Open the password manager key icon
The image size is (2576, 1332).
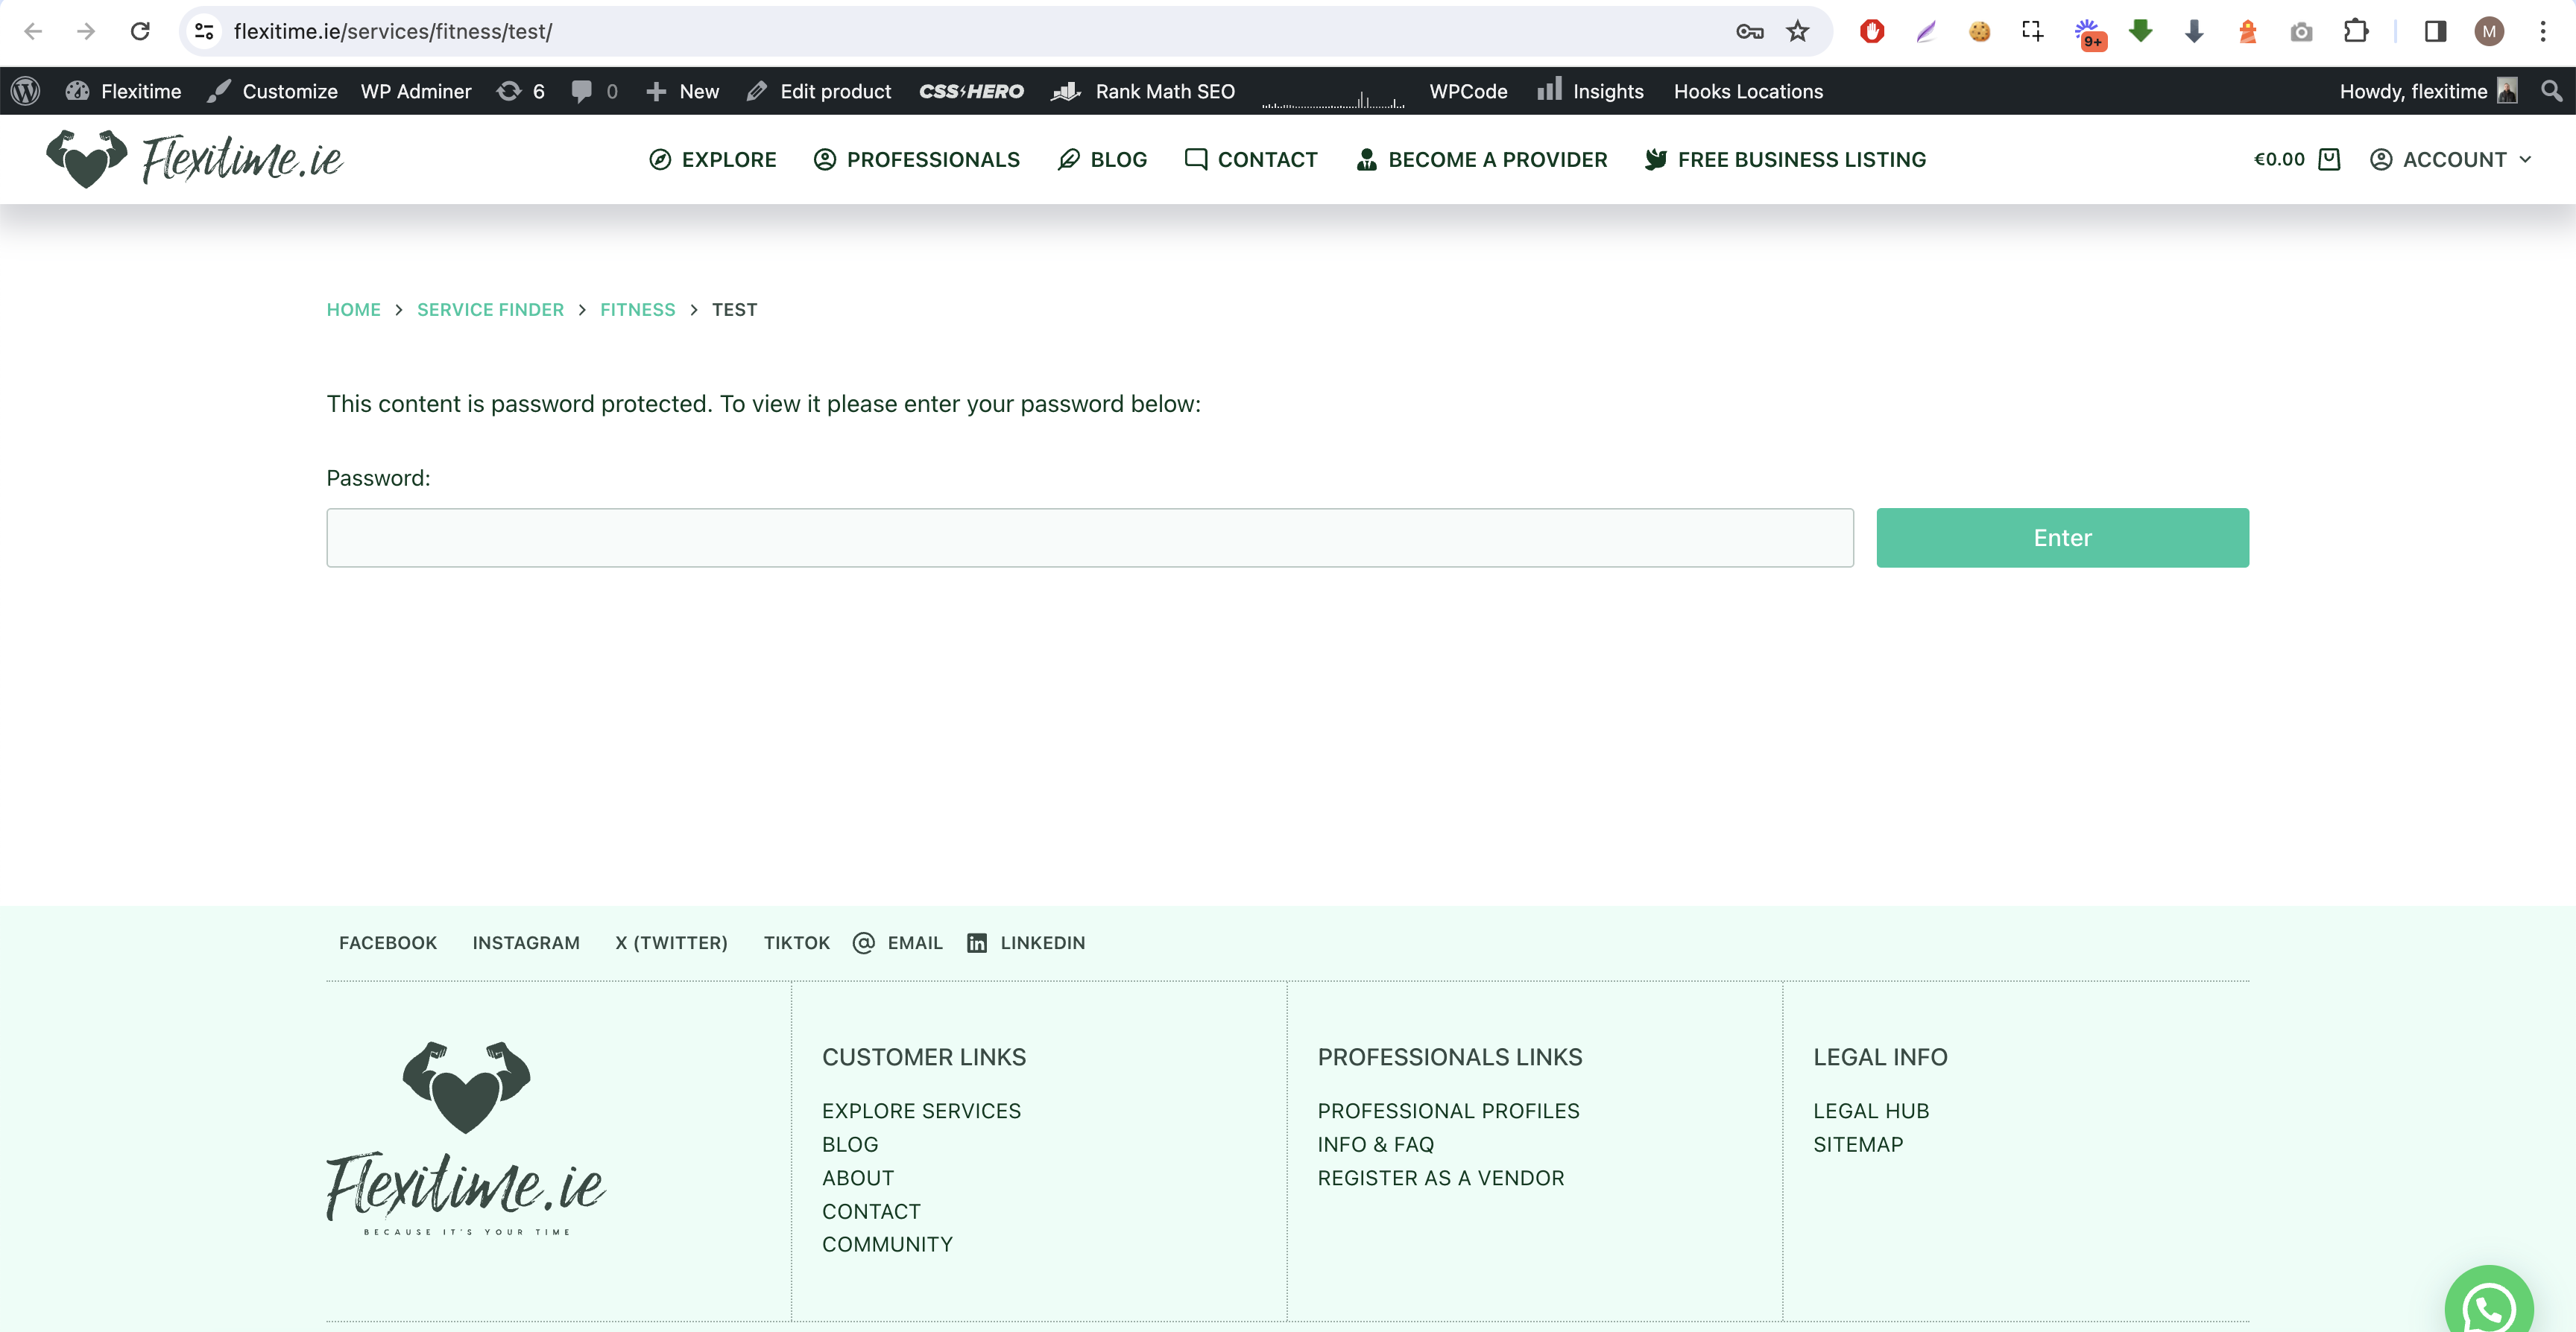pos(1749,31)
